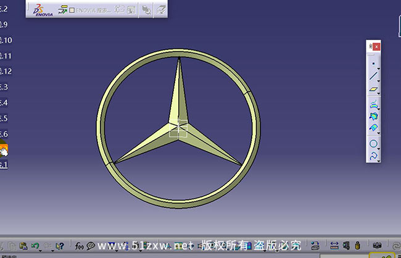The image size is (401, 258).
Task: Click the Measure Inertia weight icon
Action: pos(358,246)
